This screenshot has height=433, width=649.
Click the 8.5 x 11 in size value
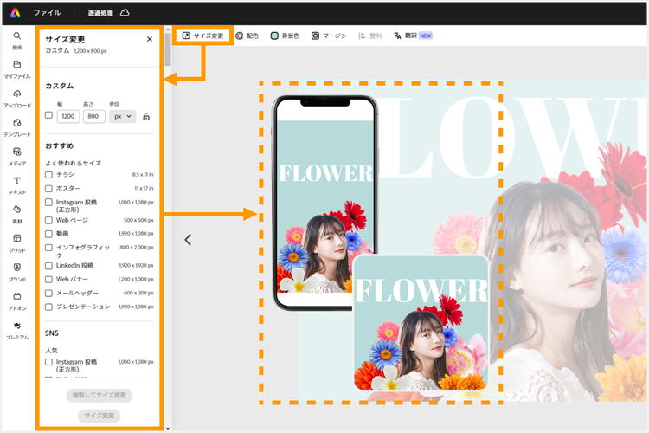click(x=143, y=175)
